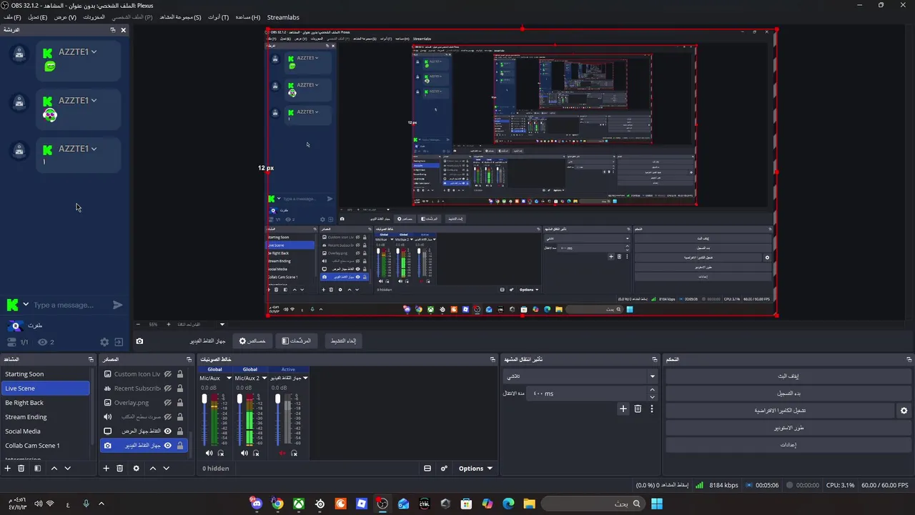Viewport: 915px width, 515px height.
Task: Open the Edit (E) menu
Action: 37,17
